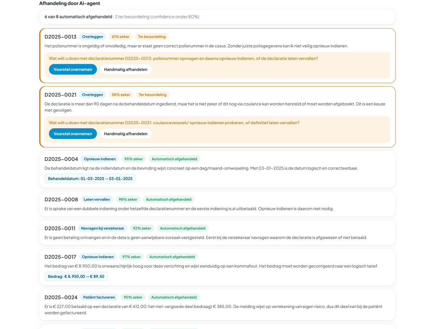Image resolution: width=435 pixels, height=329 pixels.
Task: Open declaration D2025-0017 heading
Action: pyautogui.click(x=60, y=257)
